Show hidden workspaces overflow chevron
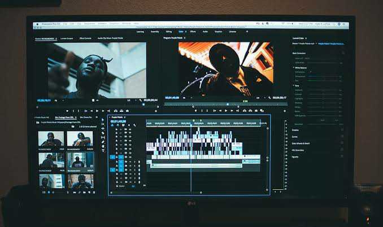 (x=247, y=32)
